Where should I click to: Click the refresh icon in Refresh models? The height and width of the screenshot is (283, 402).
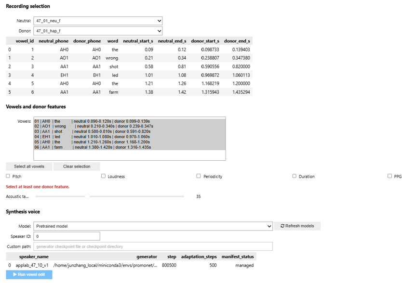coord(282,226)
